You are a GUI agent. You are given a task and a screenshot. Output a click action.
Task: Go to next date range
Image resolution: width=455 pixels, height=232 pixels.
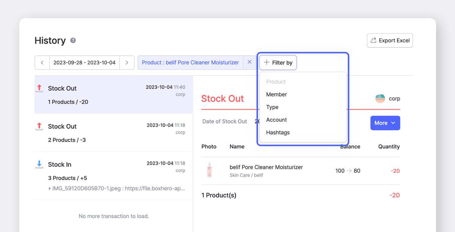click(127, 63)
